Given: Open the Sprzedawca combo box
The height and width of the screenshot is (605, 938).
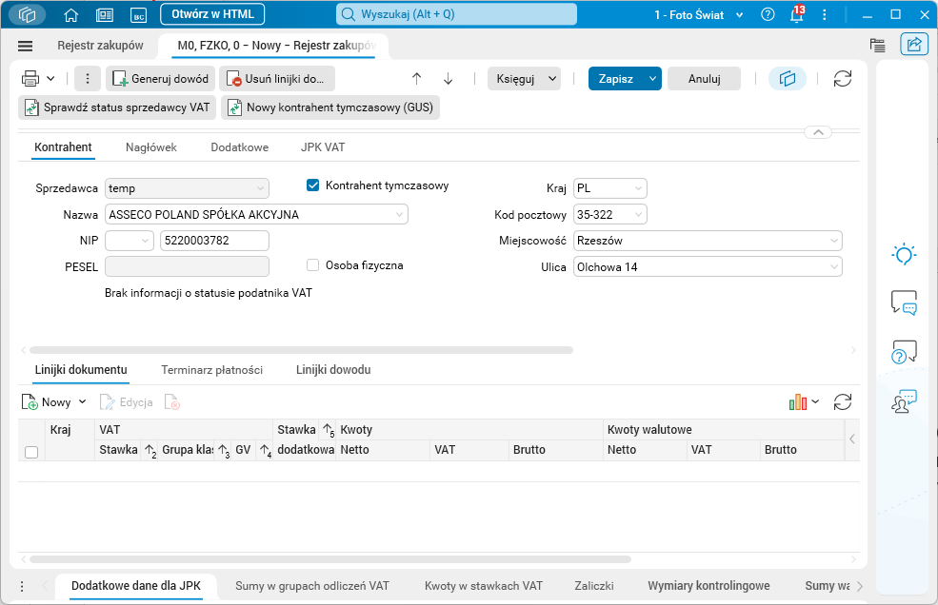Looking at the screenshot, I should point(187,188).
